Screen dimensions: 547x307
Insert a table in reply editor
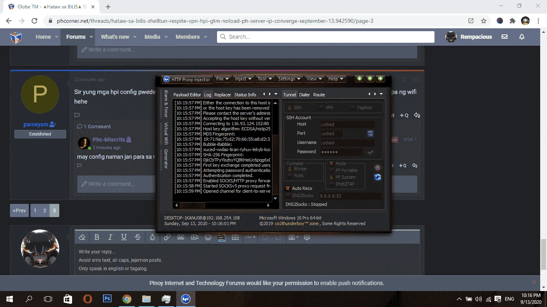point(235,237)
